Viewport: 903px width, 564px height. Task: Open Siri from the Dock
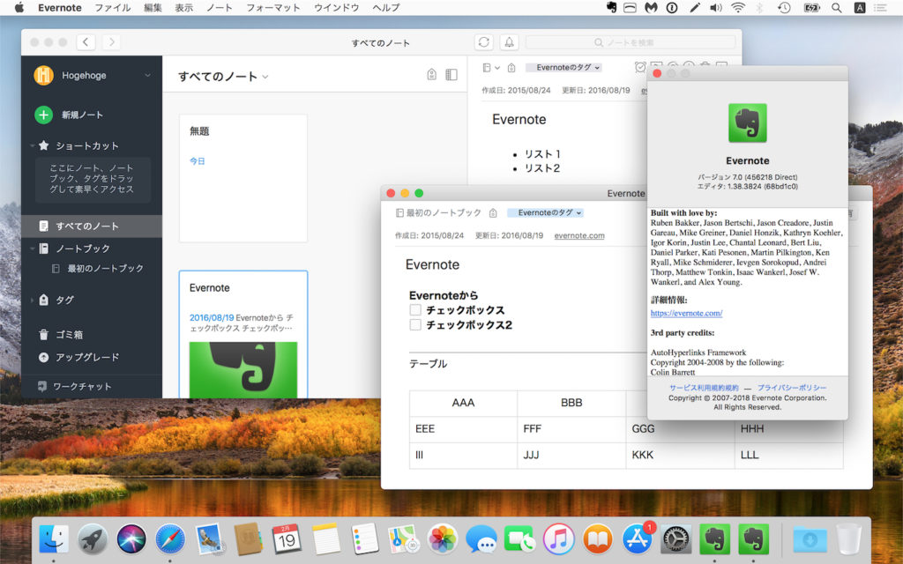pos(131,539)
